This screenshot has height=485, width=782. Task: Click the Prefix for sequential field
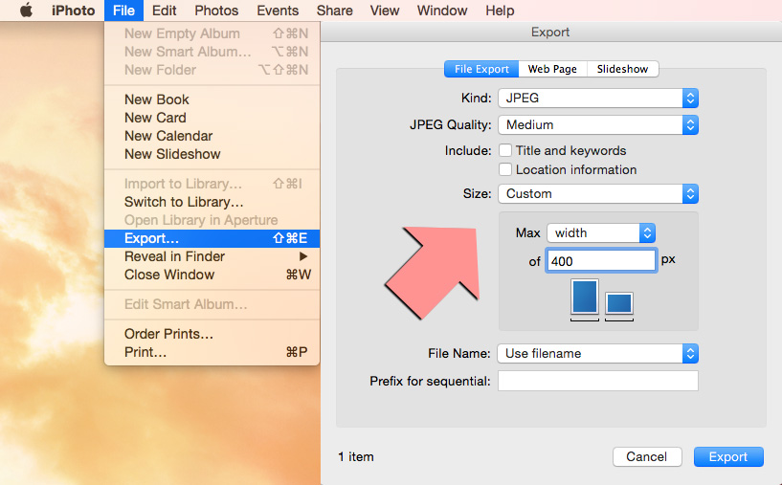pyautogui.click(x=597, y=381)
